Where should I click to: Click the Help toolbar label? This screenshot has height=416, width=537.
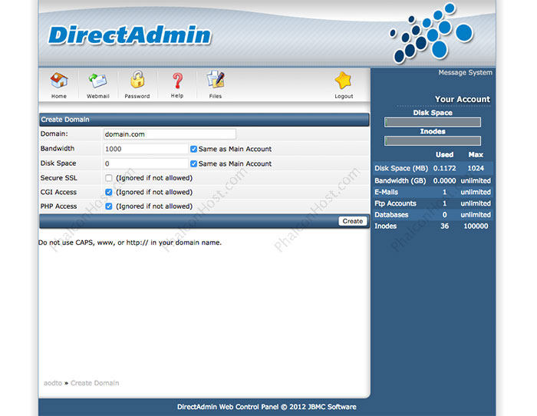177,96
